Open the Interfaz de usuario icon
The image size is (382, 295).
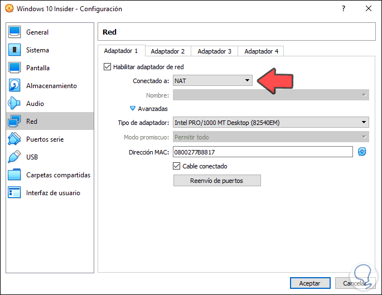pyautogui.click(x=15, y=192)
